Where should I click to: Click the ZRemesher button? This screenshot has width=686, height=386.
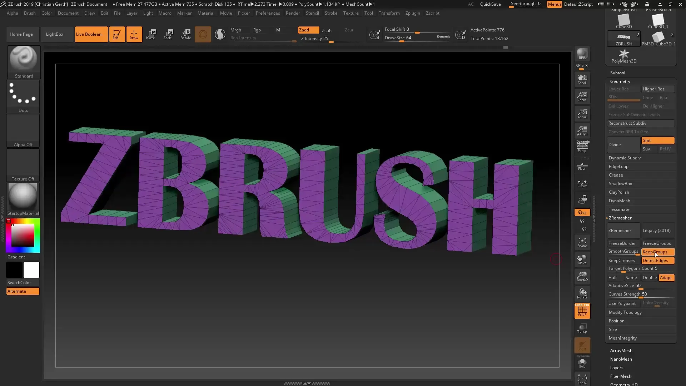tap(623, 231)
